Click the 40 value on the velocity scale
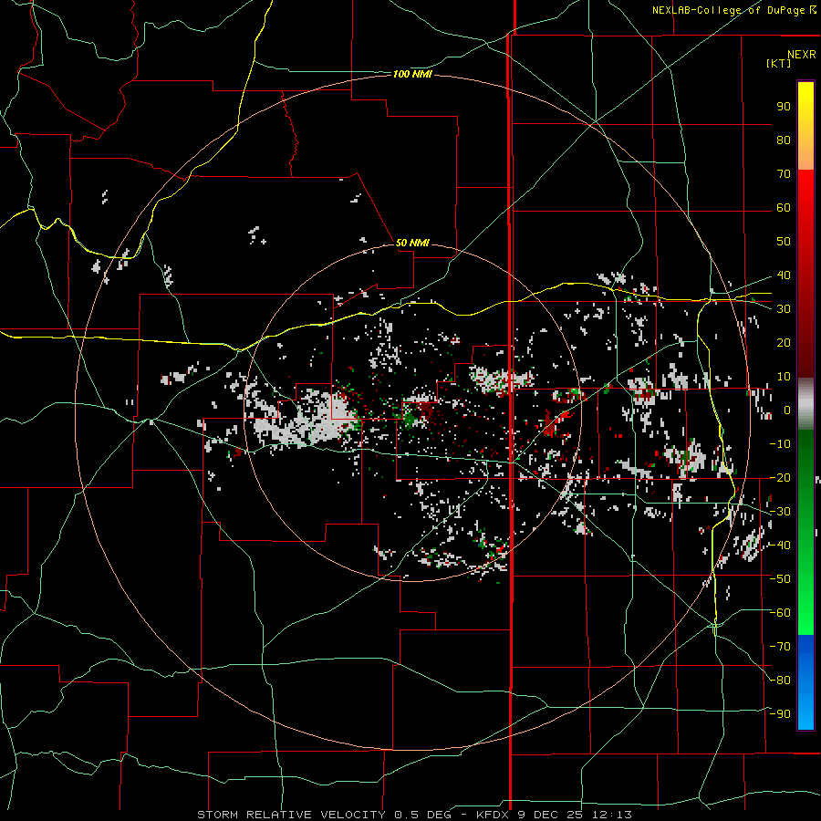The image size is (821, 821). pyautogui.click(x=784, y=275)
